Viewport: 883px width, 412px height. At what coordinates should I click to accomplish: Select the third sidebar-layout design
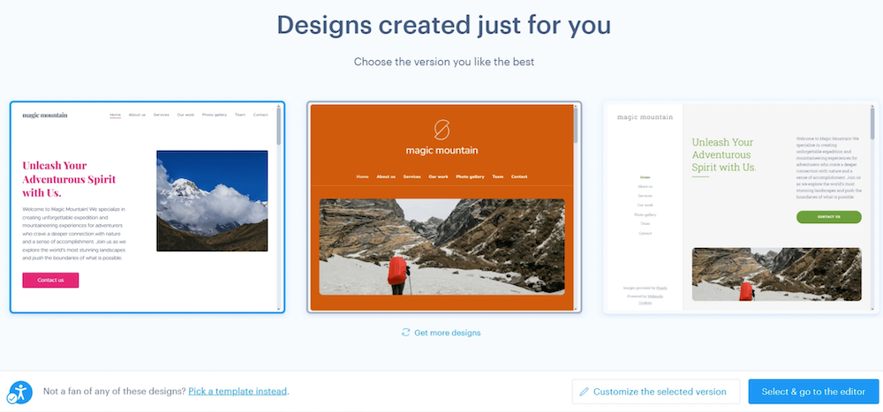[x=741, y=207]
